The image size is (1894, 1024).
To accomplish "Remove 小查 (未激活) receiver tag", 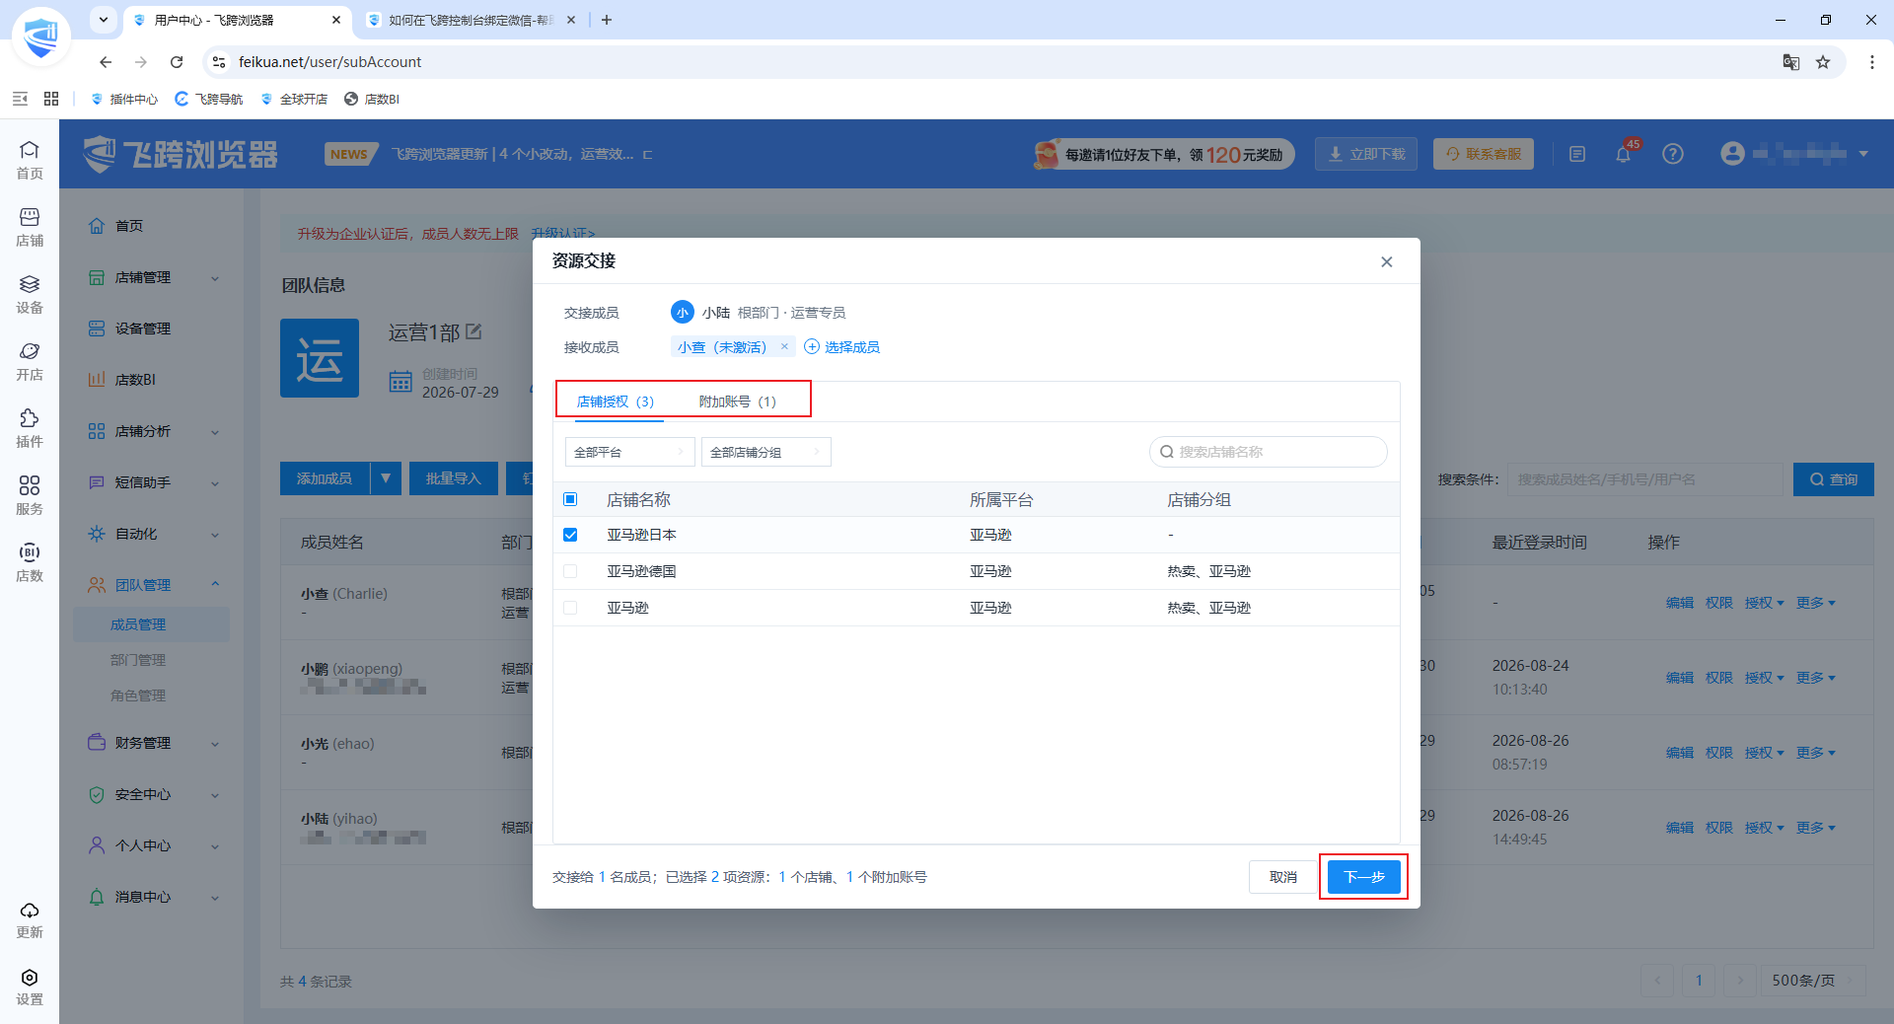I will (784, 346).
